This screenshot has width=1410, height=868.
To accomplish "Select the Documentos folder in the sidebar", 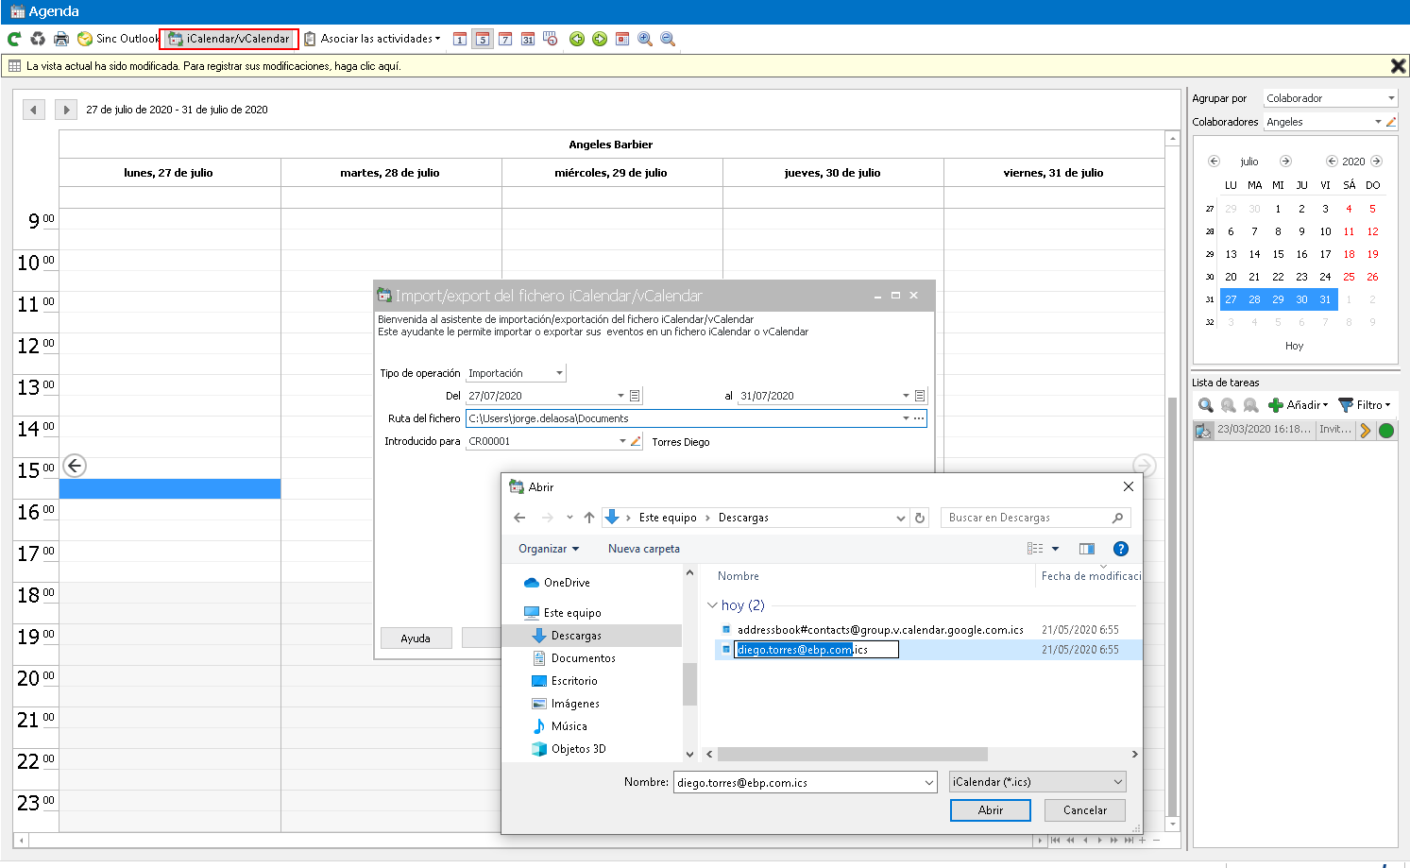I will click(583, 658).
